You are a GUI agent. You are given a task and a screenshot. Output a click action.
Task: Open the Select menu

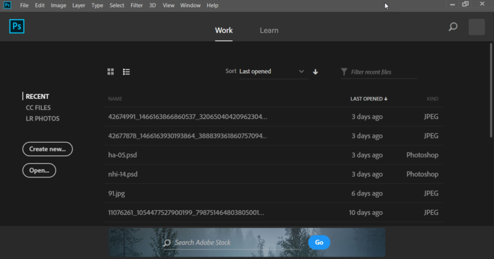(x=117, y=5)
